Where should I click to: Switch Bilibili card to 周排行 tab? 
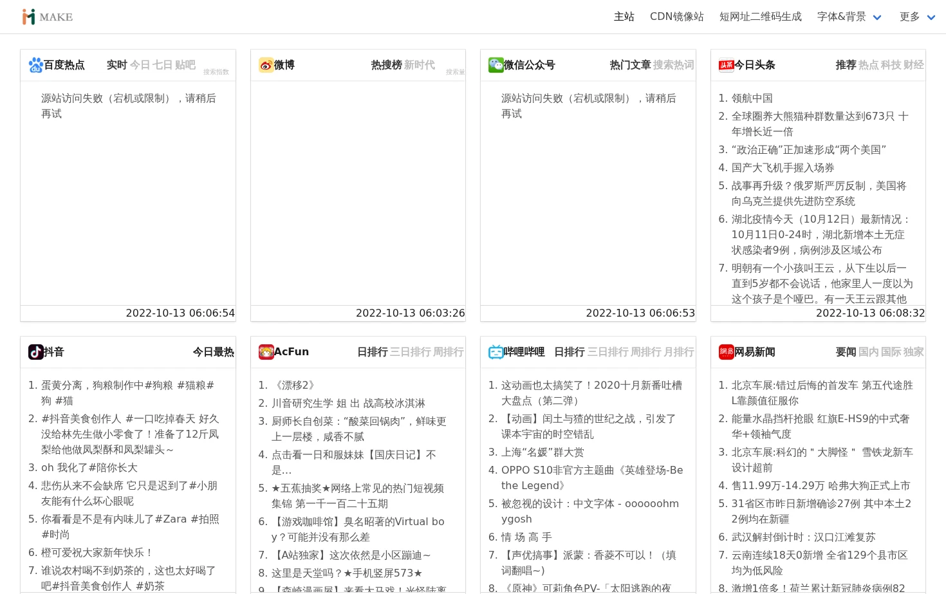[x=645, y=352]
